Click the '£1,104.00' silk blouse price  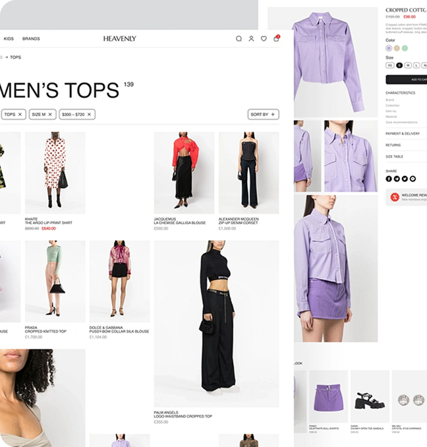click(98, 337)
